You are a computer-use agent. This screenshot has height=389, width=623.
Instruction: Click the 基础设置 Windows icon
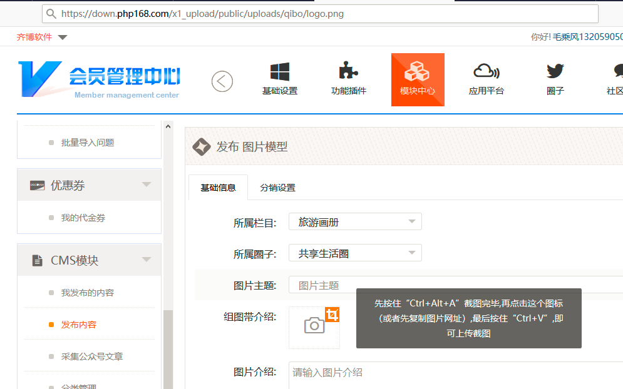click(x=279, y=71)
